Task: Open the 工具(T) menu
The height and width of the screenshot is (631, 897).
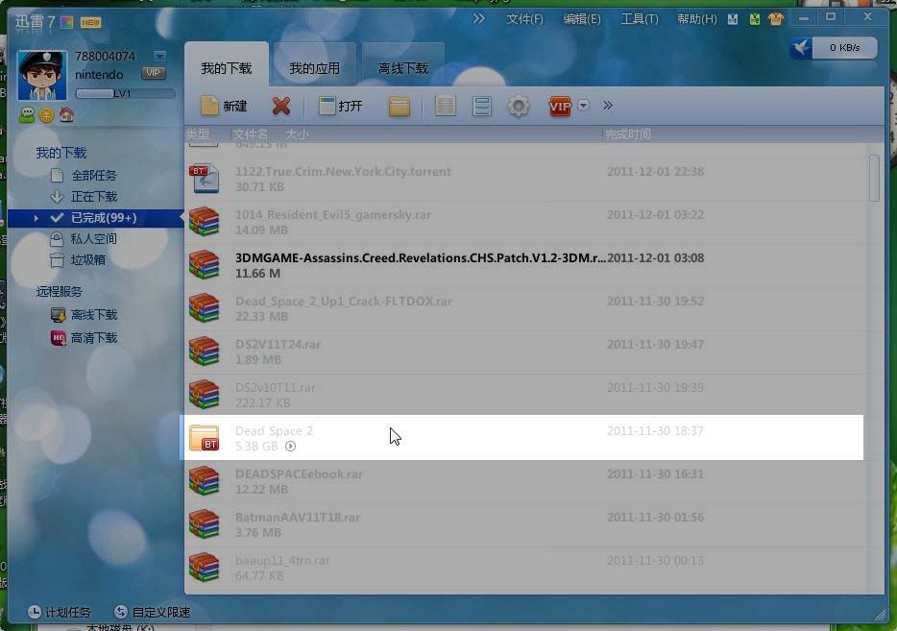Action: [639, 19]
